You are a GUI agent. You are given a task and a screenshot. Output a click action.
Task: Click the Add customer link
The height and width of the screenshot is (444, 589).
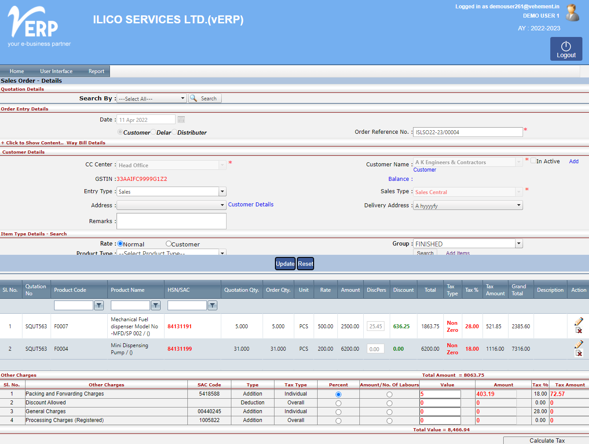[574, 161]
